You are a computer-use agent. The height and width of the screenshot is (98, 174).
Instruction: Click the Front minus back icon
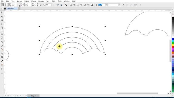pos(85,5)
